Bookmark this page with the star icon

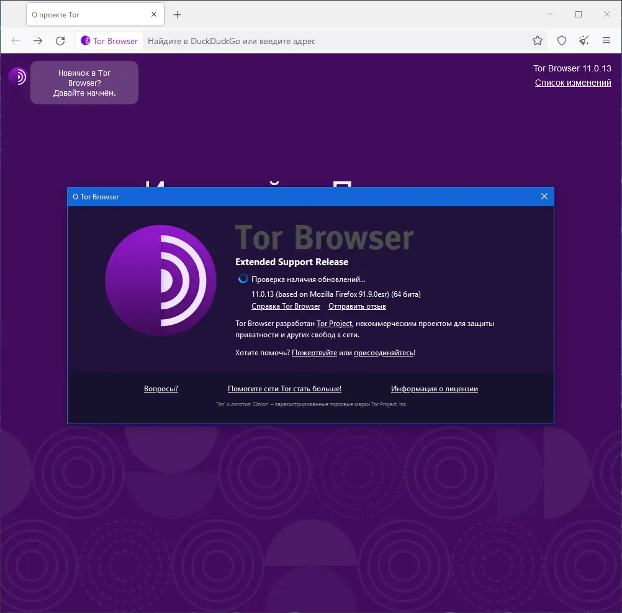click(x=538, y=40)
